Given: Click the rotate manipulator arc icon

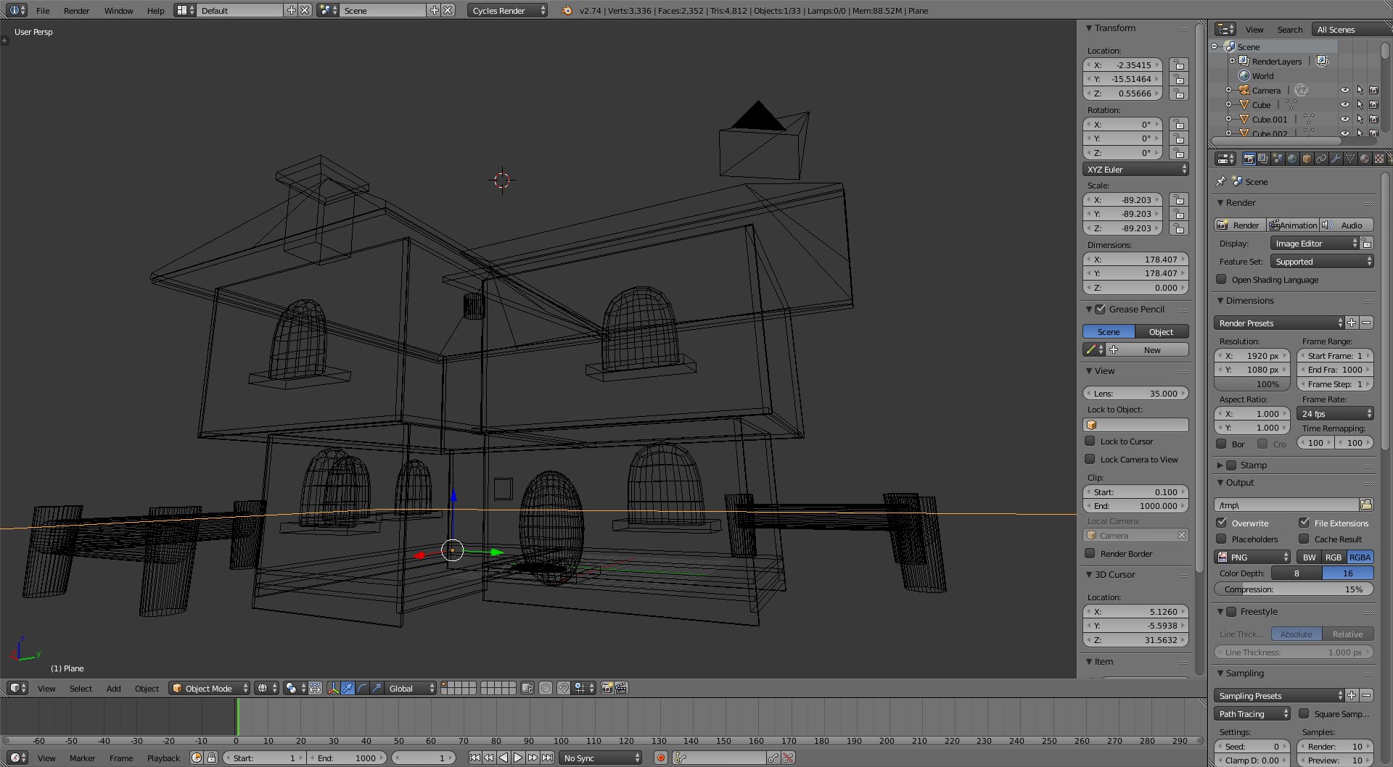Looking at the screenshot, I should coord(362,688).
